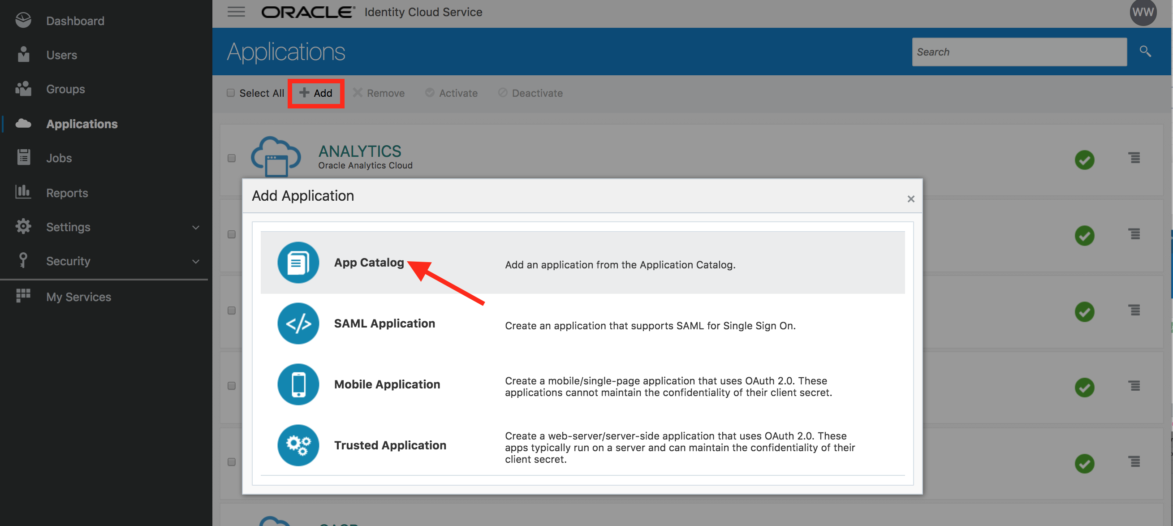Screen dimensions: 1173x526
Task: Open Dashboard in the sidebar
Action: point(75,21)
